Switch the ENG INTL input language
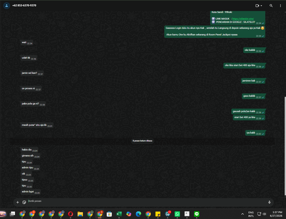The width and height of the screenshot is (286, 219). (x=251, y=214)
